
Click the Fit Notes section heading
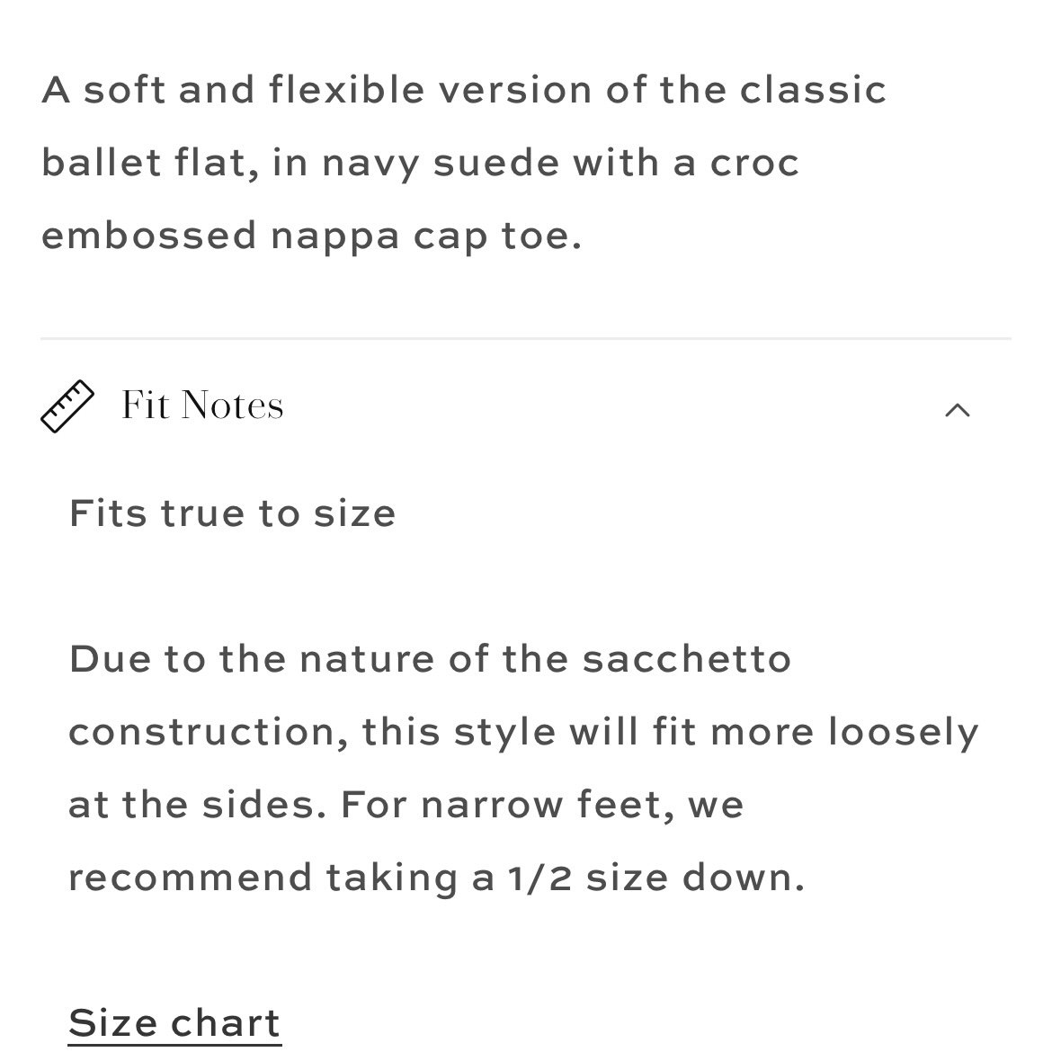tap(202, 406)
